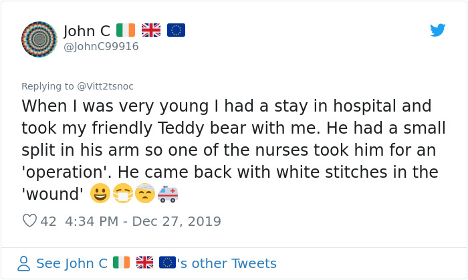Click the bandaged head emoji
This screenshot has height=280, width=468.
point(144,194)
